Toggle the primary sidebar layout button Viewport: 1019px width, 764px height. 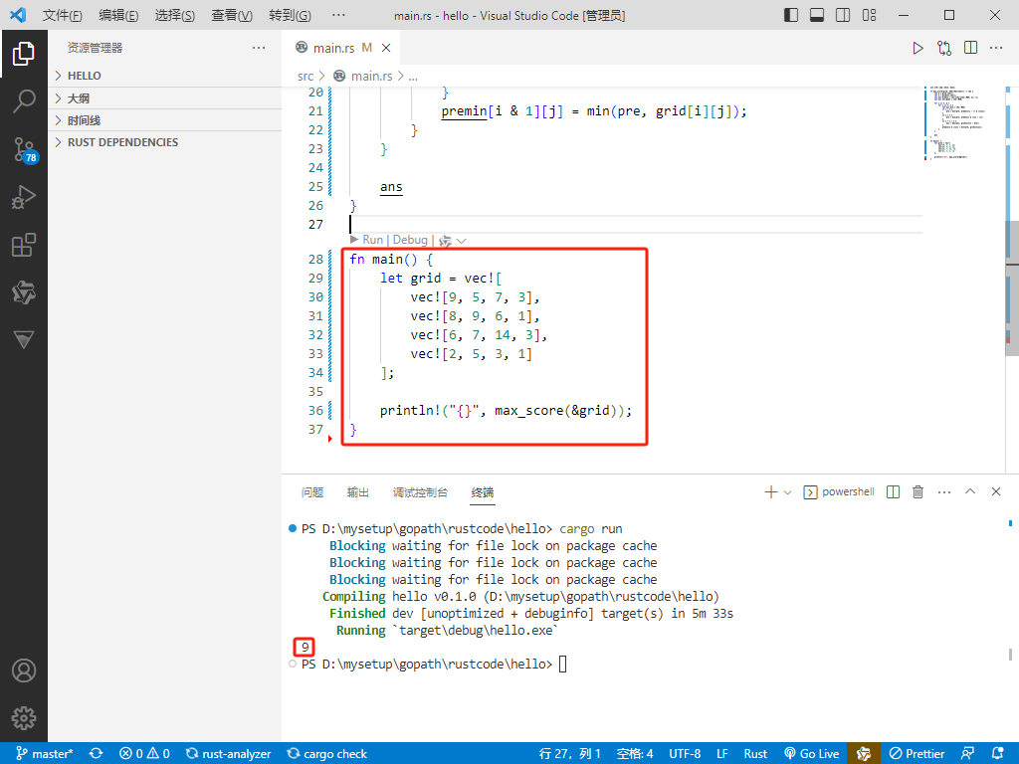point(791,15)
